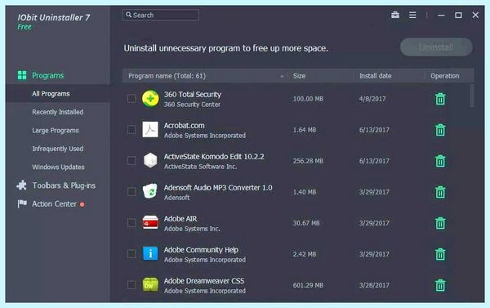Click the program list vertical scrollbar
The image size is (490, 308).
pos(471,96)
